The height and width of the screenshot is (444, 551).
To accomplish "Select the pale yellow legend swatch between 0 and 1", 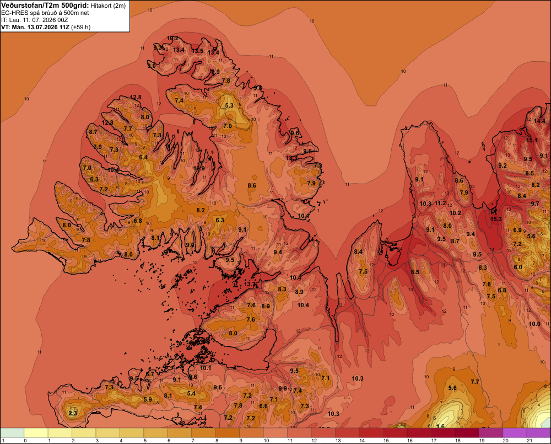I will click(x=36, y=433).
